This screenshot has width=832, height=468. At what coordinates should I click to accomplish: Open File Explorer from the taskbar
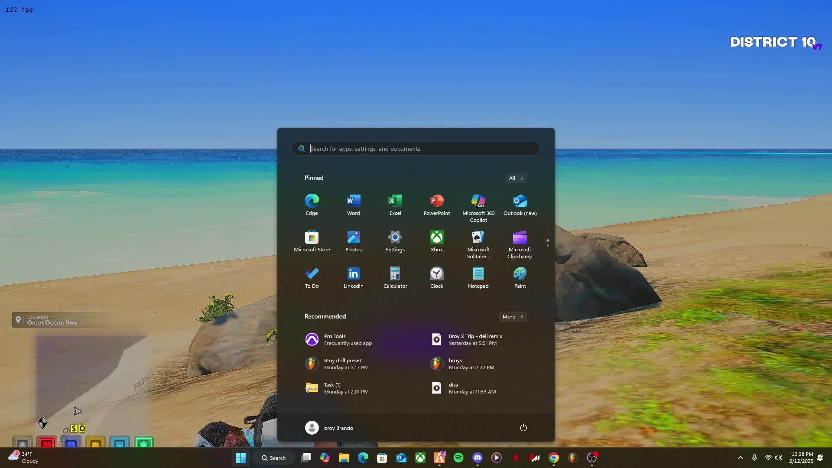pyautogui.click(x=344, y=458)
